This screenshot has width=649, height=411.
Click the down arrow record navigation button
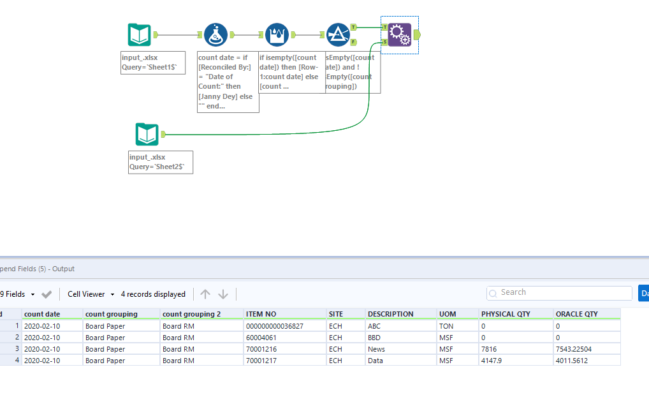(x=222, y=294)
